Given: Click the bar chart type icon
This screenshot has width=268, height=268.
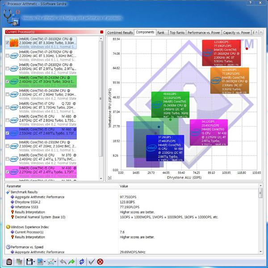Looking at the screenshot, I should pyautogui.click(x=40, y=262).
